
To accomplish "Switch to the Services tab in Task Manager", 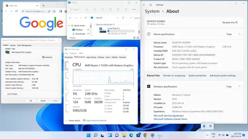I will [122, 57].
